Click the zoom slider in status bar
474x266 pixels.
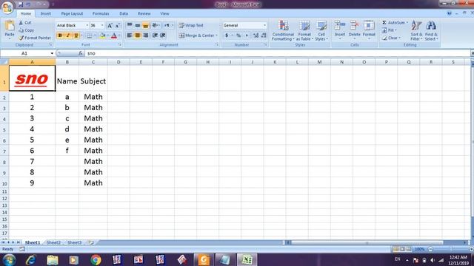click(x=451, y=249)
